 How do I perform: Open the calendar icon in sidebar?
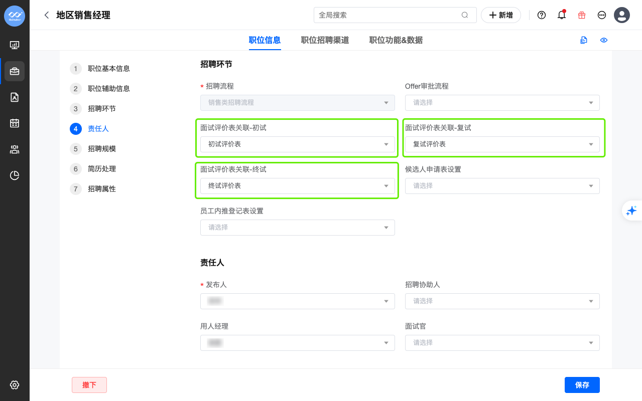[x=15, y=123]
